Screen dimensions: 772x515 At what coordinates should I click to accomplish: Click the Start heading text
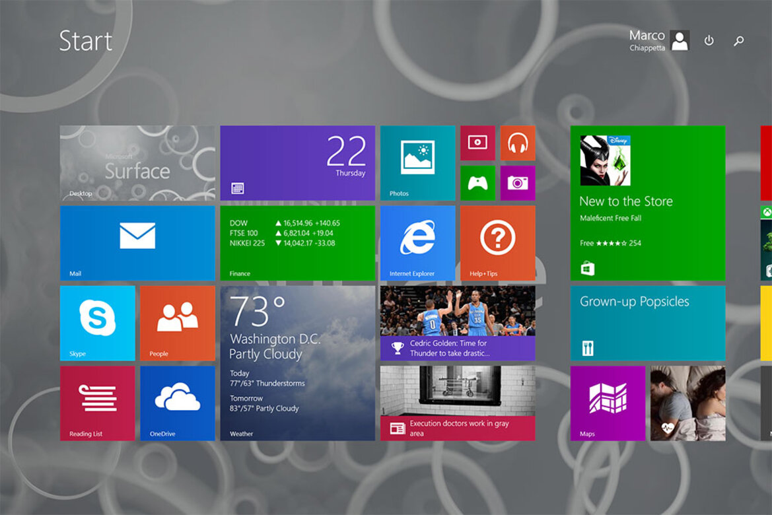(x=86, y=41)
